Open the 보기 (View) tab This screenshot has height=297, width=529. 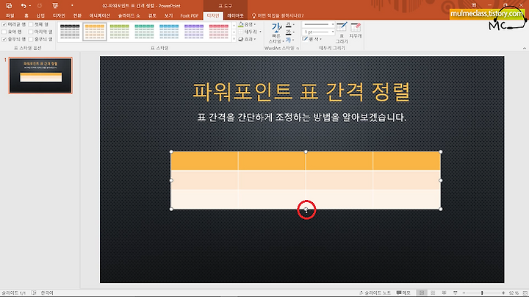point(168,15)
